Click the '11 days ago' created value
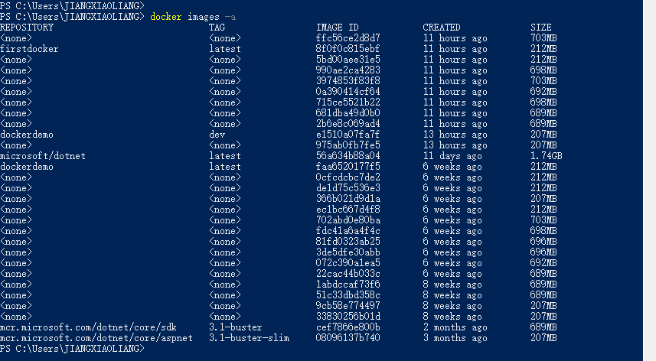Screen dimensions: 656x361 [x=452, y=155]
